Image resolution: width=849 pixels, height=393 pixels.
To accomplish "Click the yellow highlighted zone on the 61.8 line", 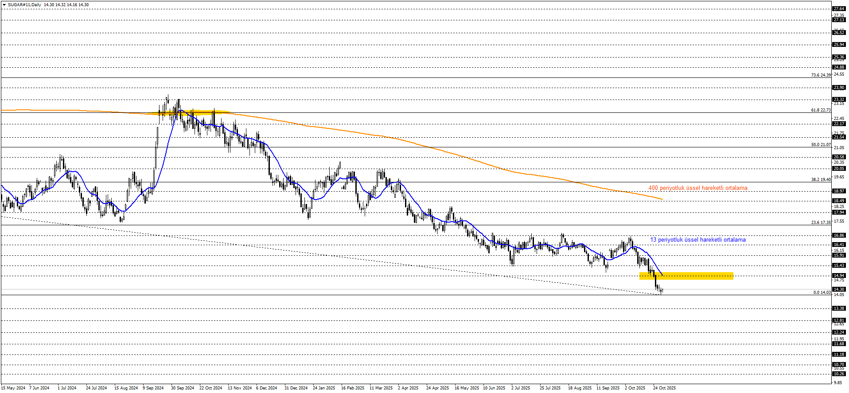I will [x=195, y=112].
